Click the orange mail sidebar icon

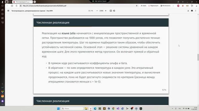2,96
